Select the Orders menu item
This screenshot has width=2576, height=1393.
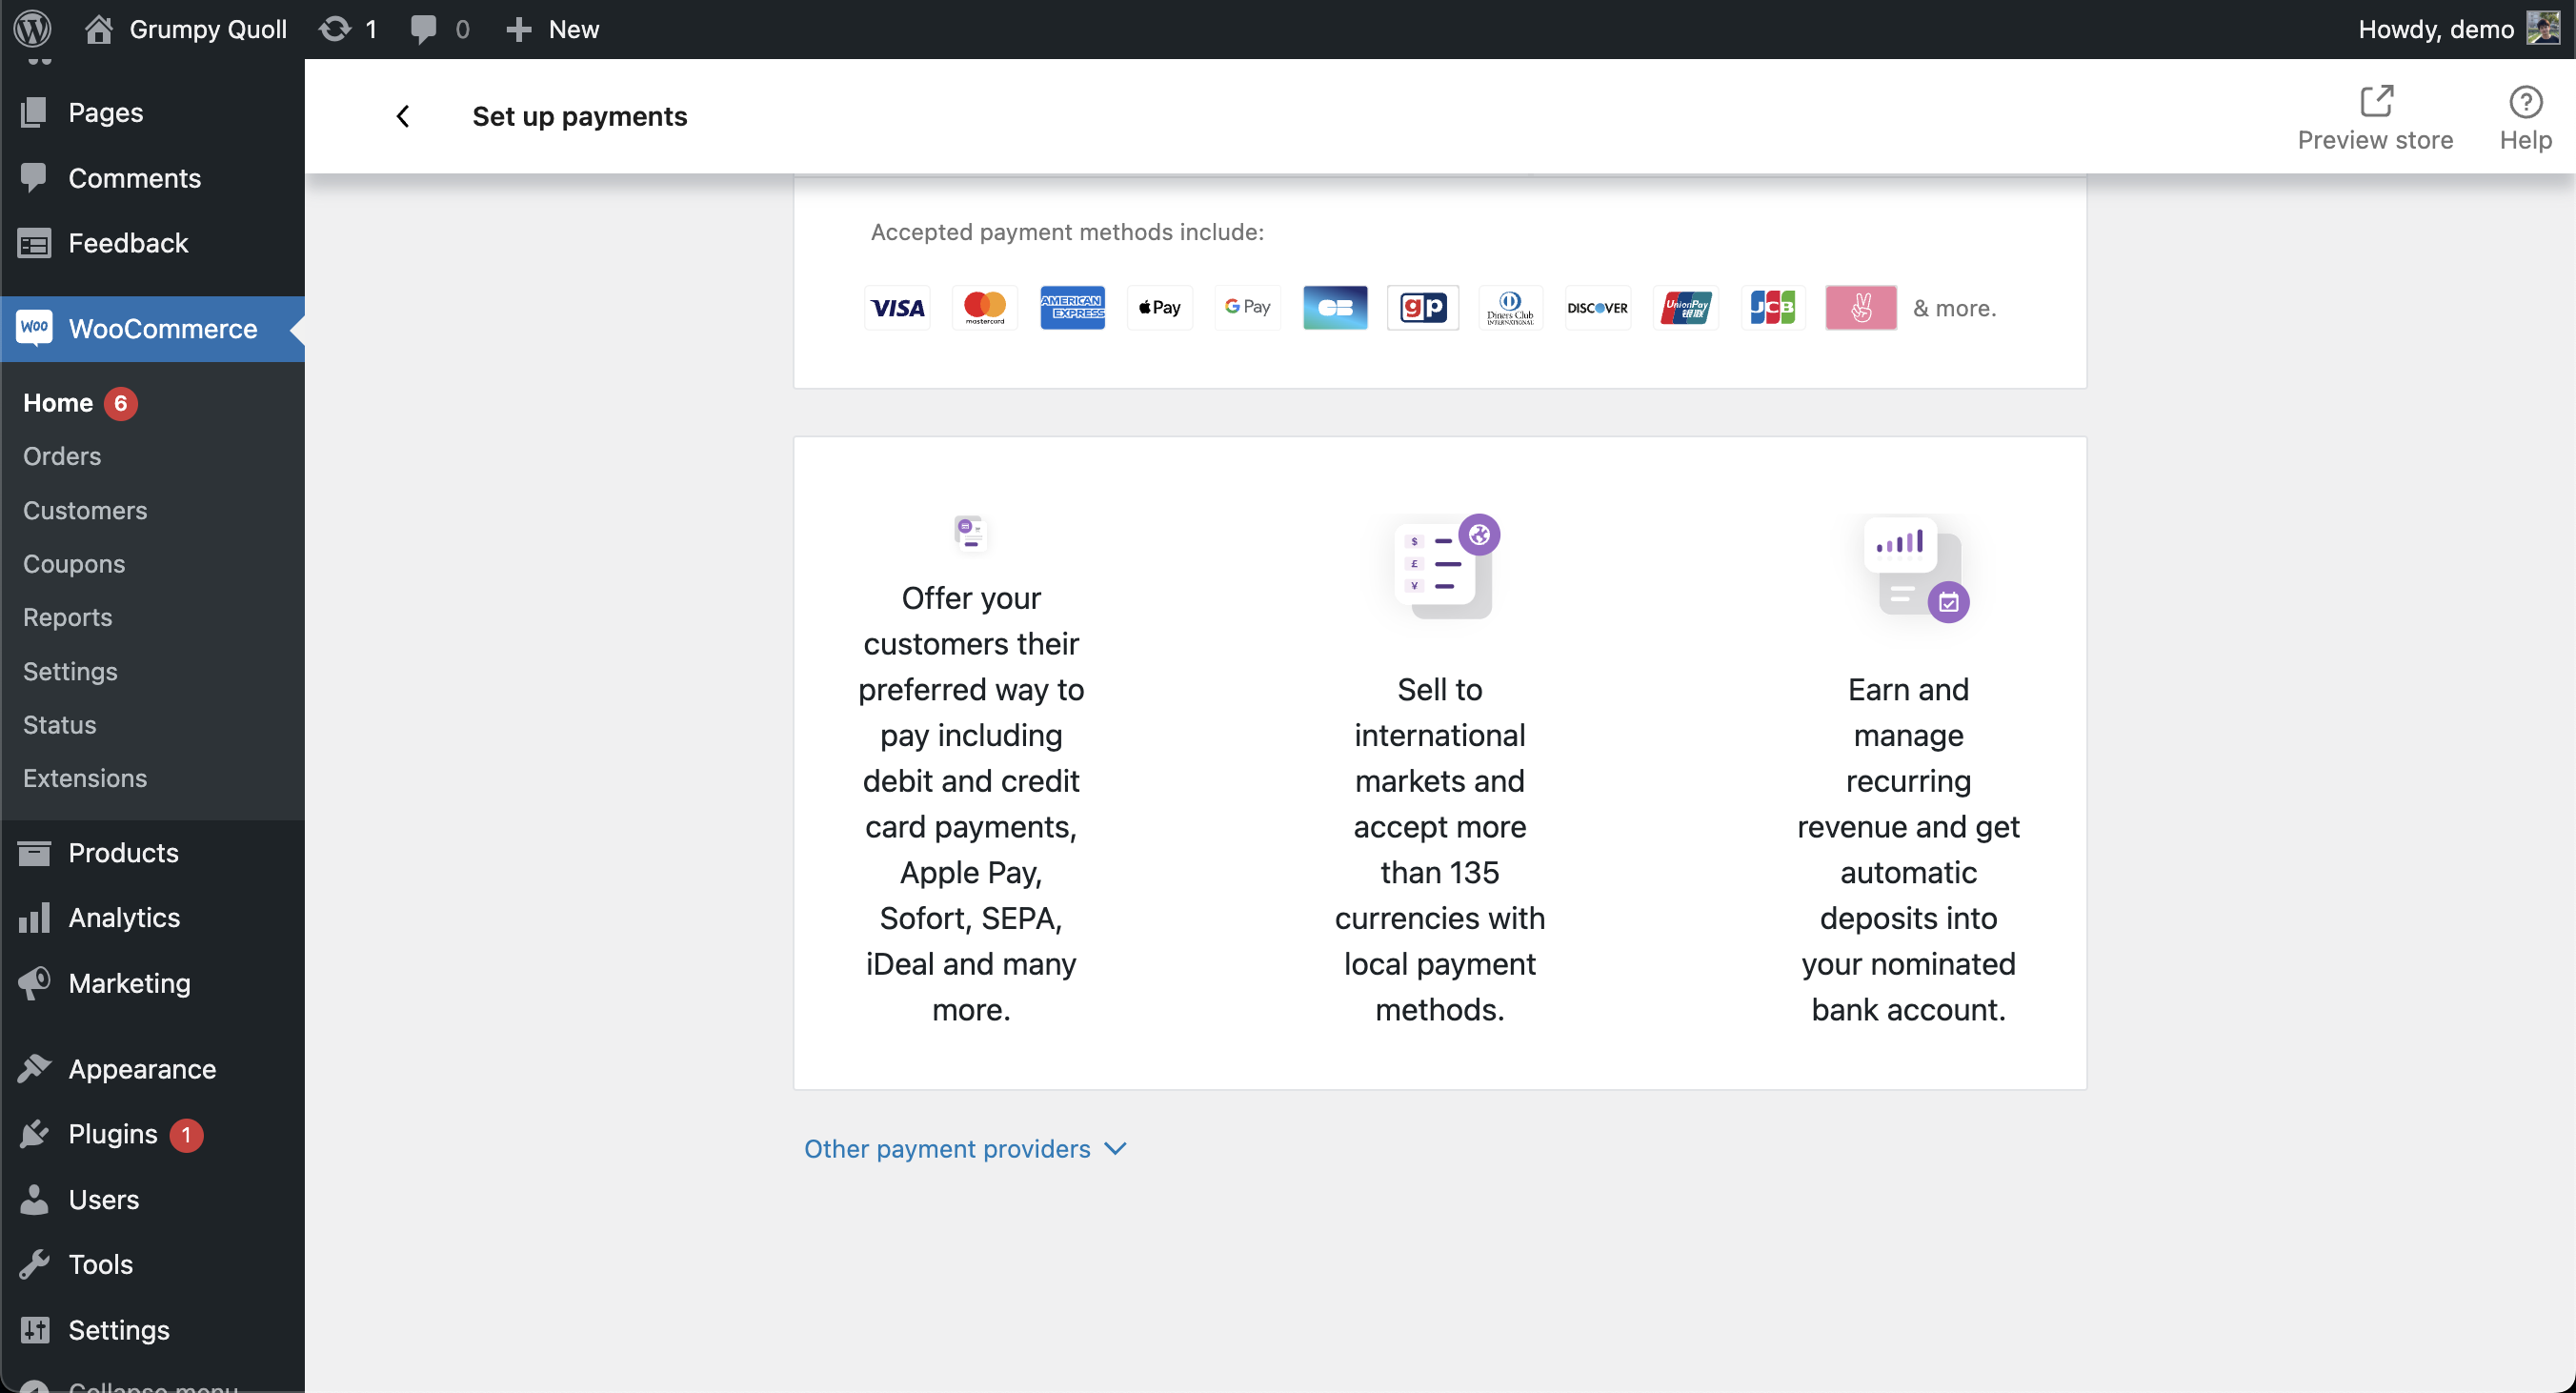coord(62,454)
